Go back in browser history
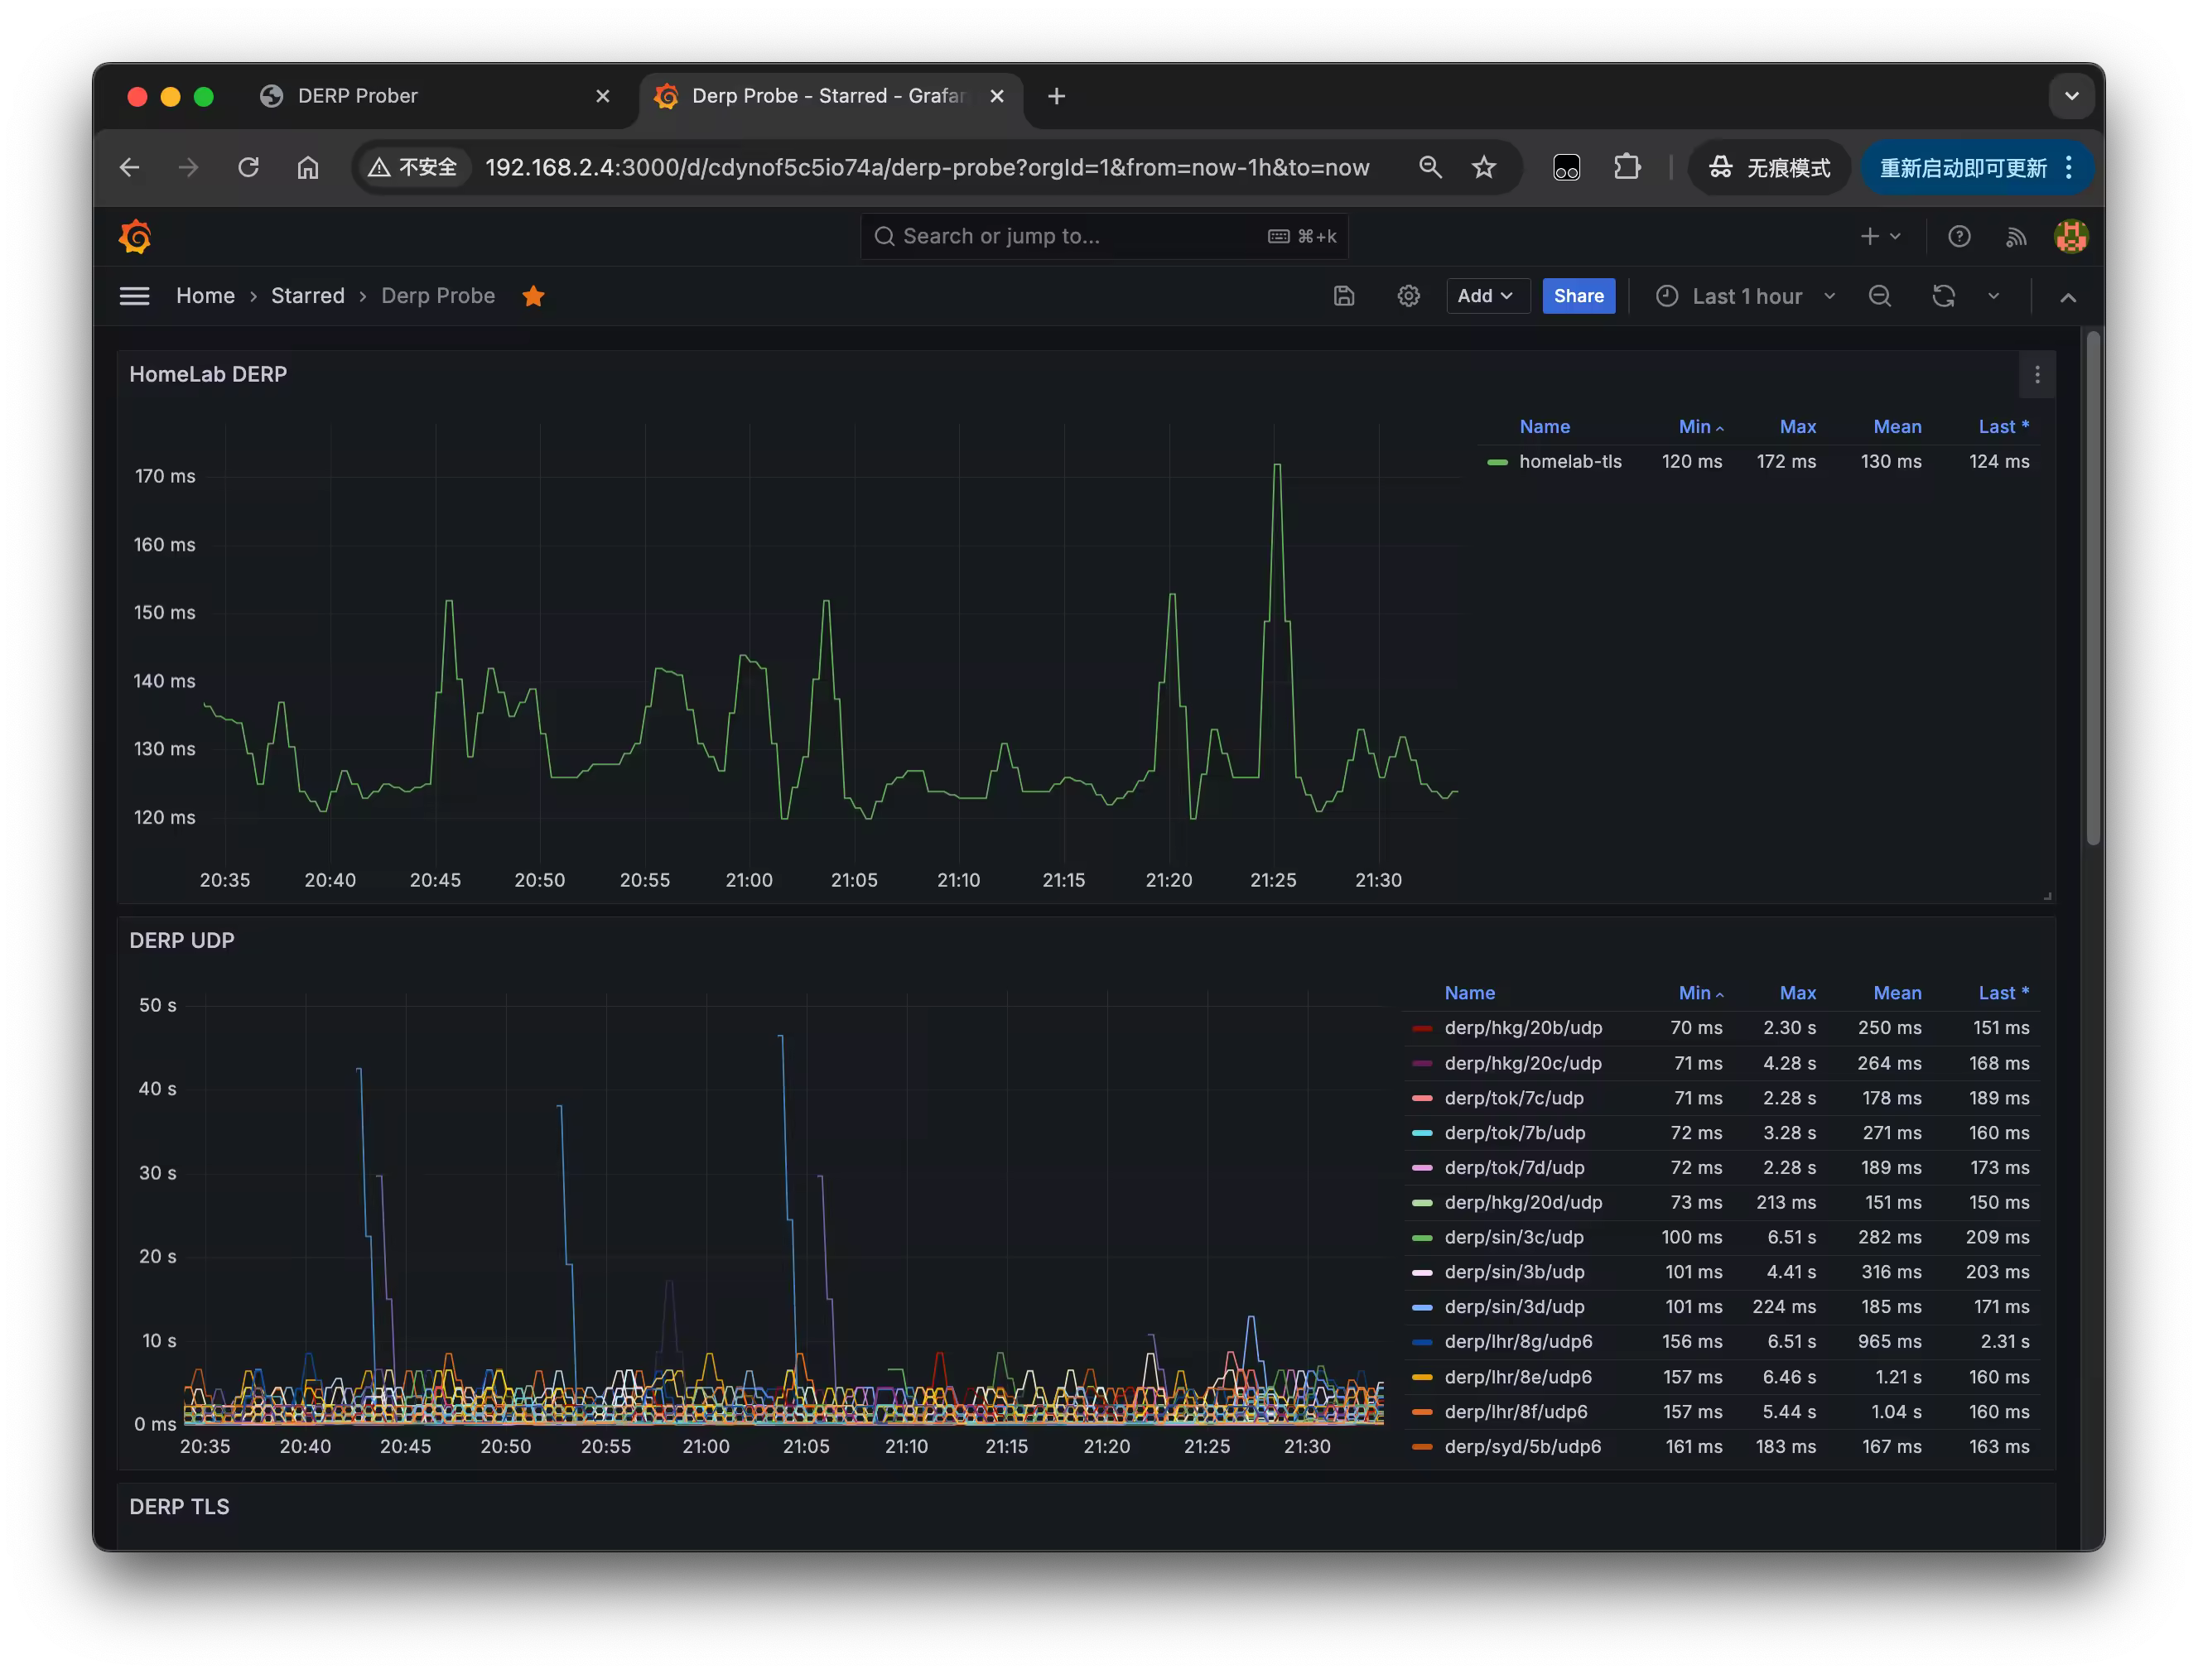 [129, 167]
